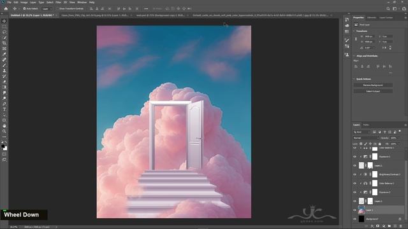Create a new group folder icon
The height and width of the screenshot is (229, 408).
(x=390, y=226)
